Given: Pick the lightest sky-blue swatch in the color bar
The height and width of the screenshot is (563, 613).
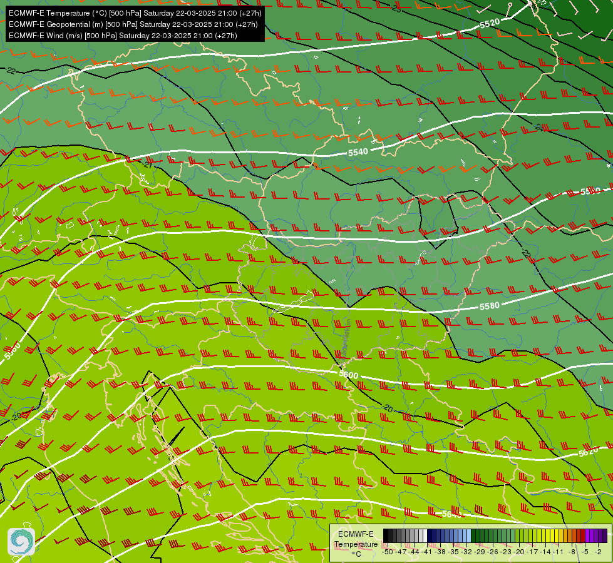Looking at the screenshot, I should [x=469, y=535].
